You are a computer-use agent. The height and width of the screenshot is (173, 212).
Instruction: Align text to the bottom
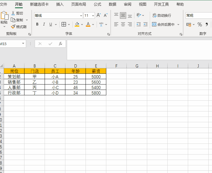(x=130, y=16)
